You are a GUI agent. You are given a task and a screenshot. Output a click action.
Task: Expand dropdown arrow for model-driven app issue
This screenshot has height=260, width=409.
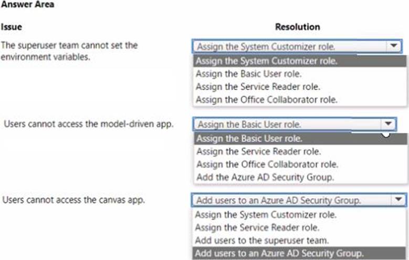(x=388, y=124)
